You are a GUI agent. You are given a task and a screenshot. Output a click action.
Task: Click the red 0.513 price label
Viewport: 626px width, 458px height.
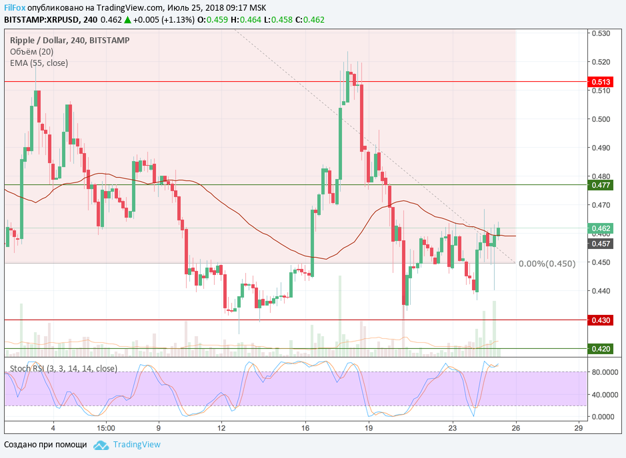[x=601, y=82]
